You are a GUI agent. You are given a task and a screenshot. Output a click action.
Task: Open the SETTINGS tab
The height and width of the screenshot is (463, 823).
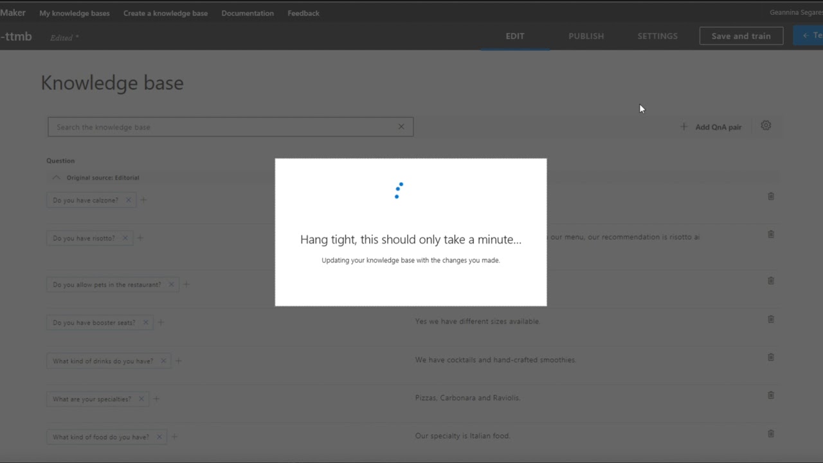click(x=657, y=36)
